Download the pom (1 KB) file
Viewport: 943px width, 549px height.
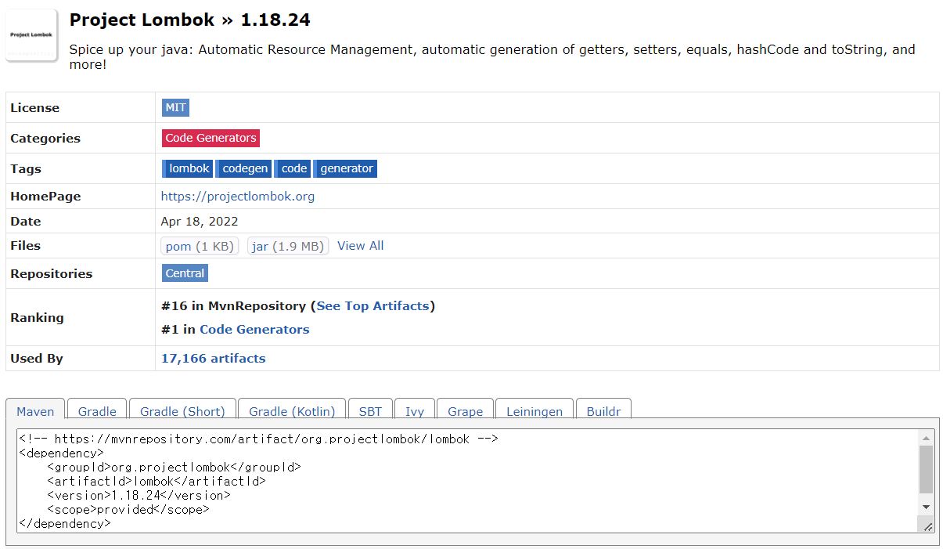(x=200, y=246)
